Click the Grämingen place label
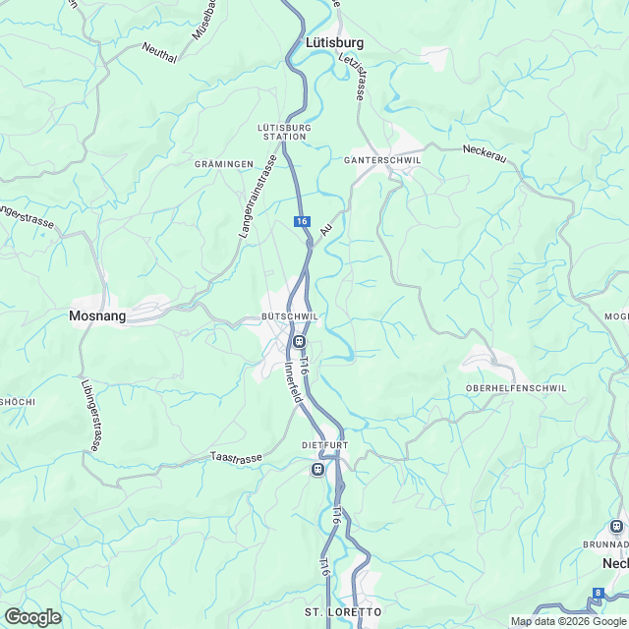The height and width of the screenshot is (629, 629). click(224, 164)
